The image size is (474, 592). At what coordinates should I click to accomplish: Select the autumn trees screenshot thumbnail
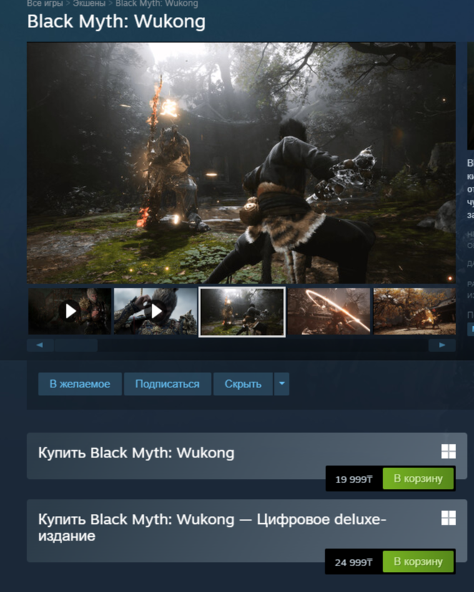[415, 311]
